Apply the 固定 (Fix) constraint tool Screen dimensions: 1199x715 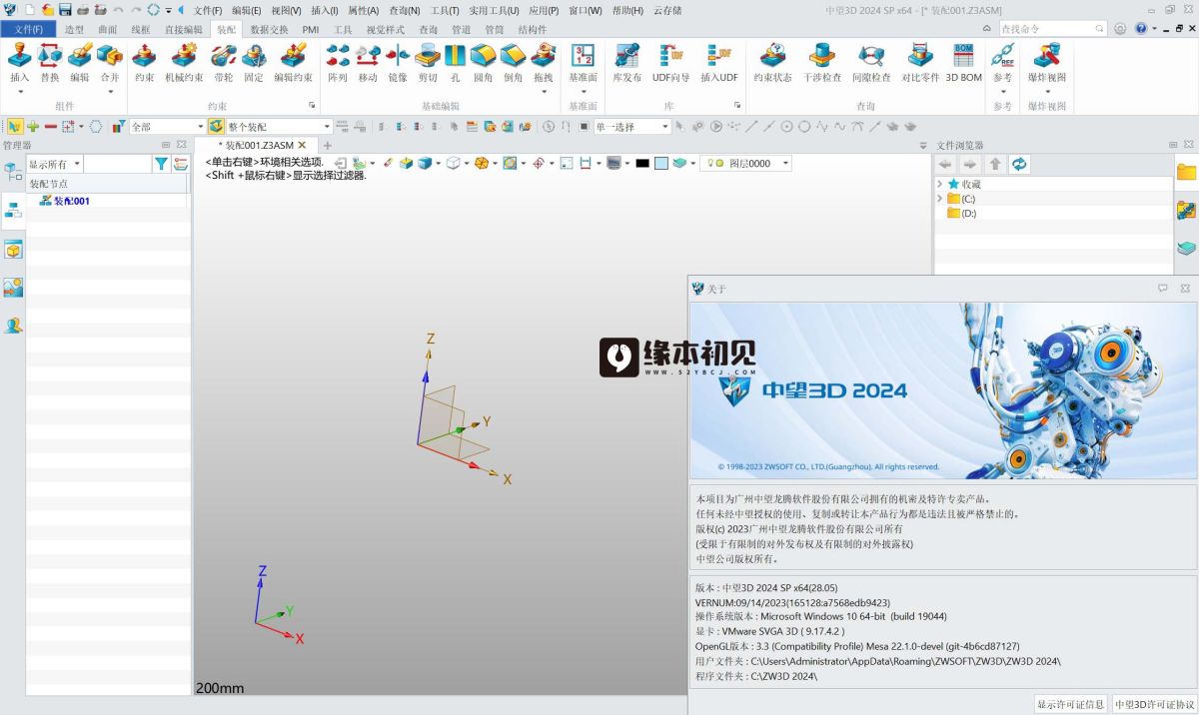[254, 55]
